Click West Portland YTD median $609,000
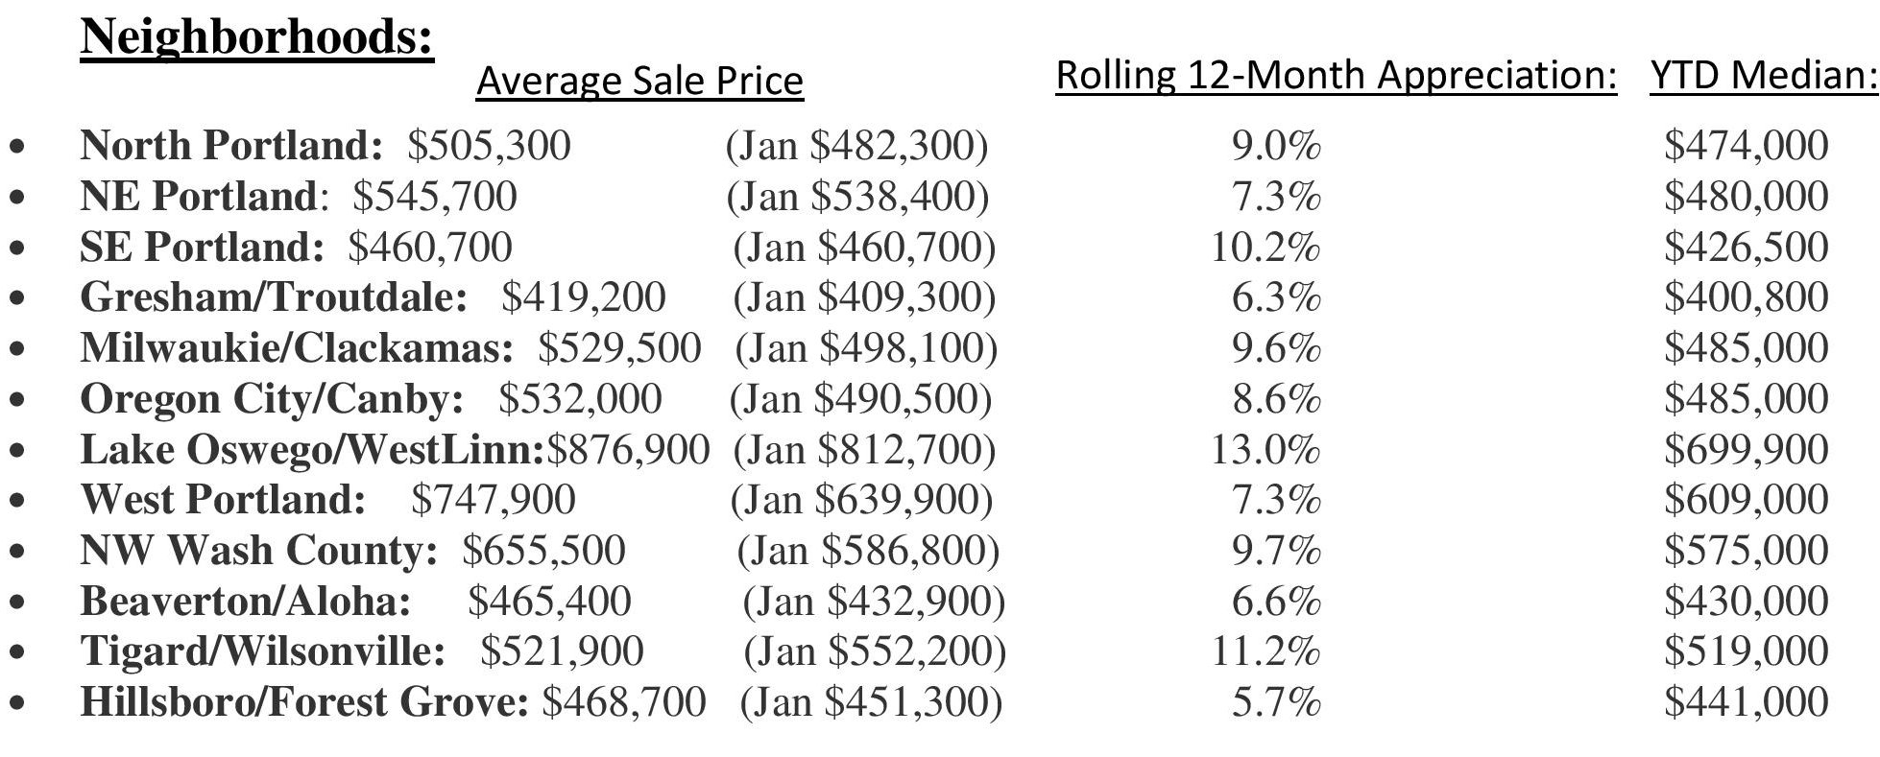This screenshot has width=1880, height=757. click(x=1746, y=500)
